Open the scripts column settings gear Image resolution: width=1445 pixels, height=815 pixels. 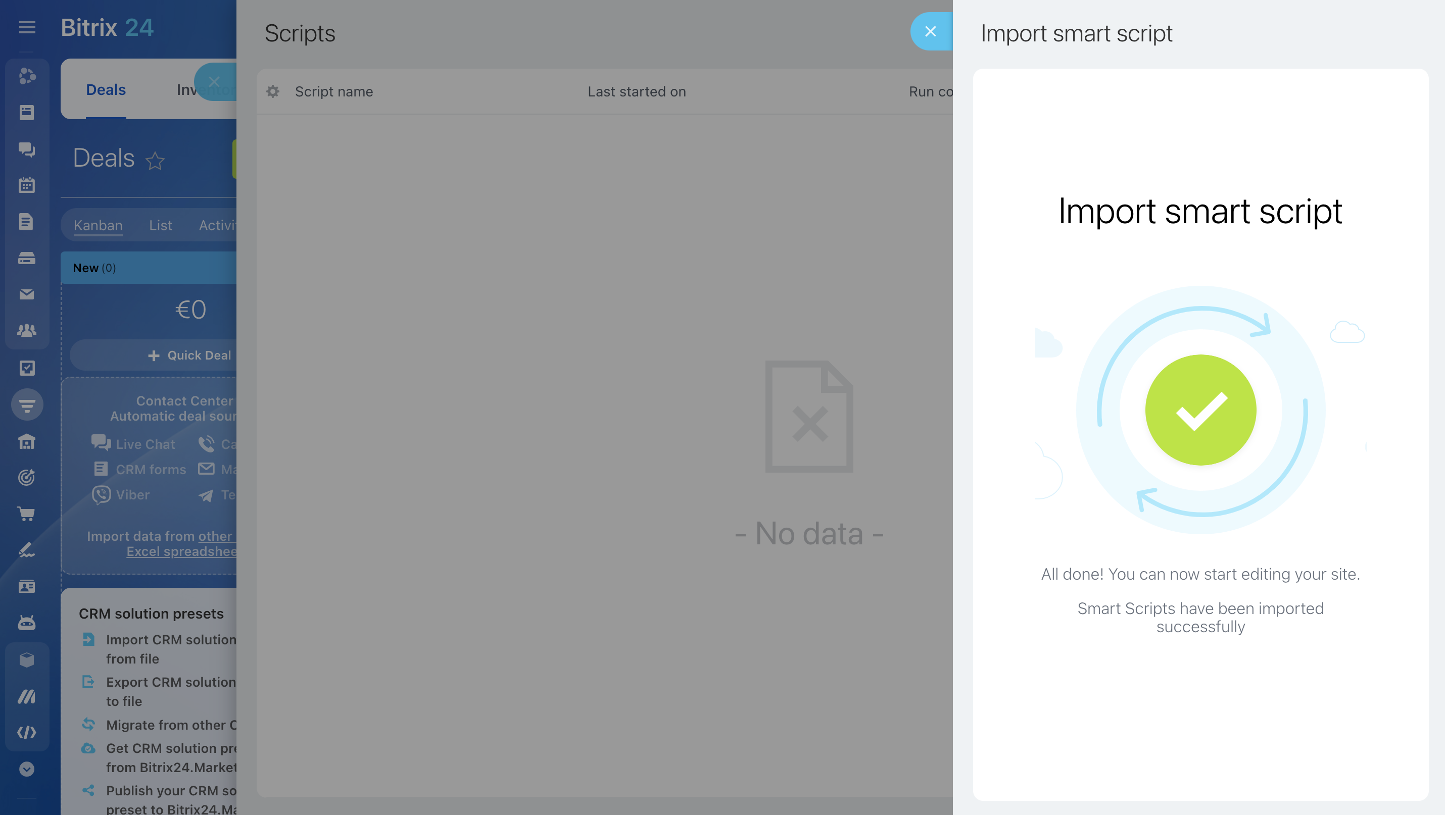pos(273,91)
